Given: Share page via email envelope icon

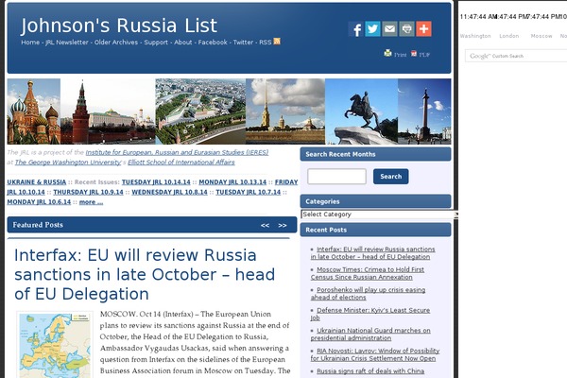Looking at the screenshot, I should (x=389, y=29).
